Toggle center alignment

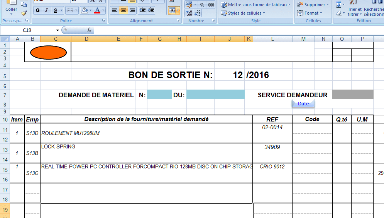[x=123, y=10]
